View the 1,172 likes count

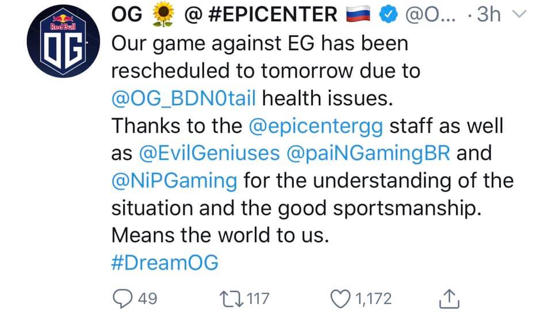tap(373, 299)
